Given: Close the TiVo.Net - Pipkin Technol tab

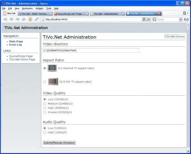Looking at the screenshot, I should click(51, 14).
